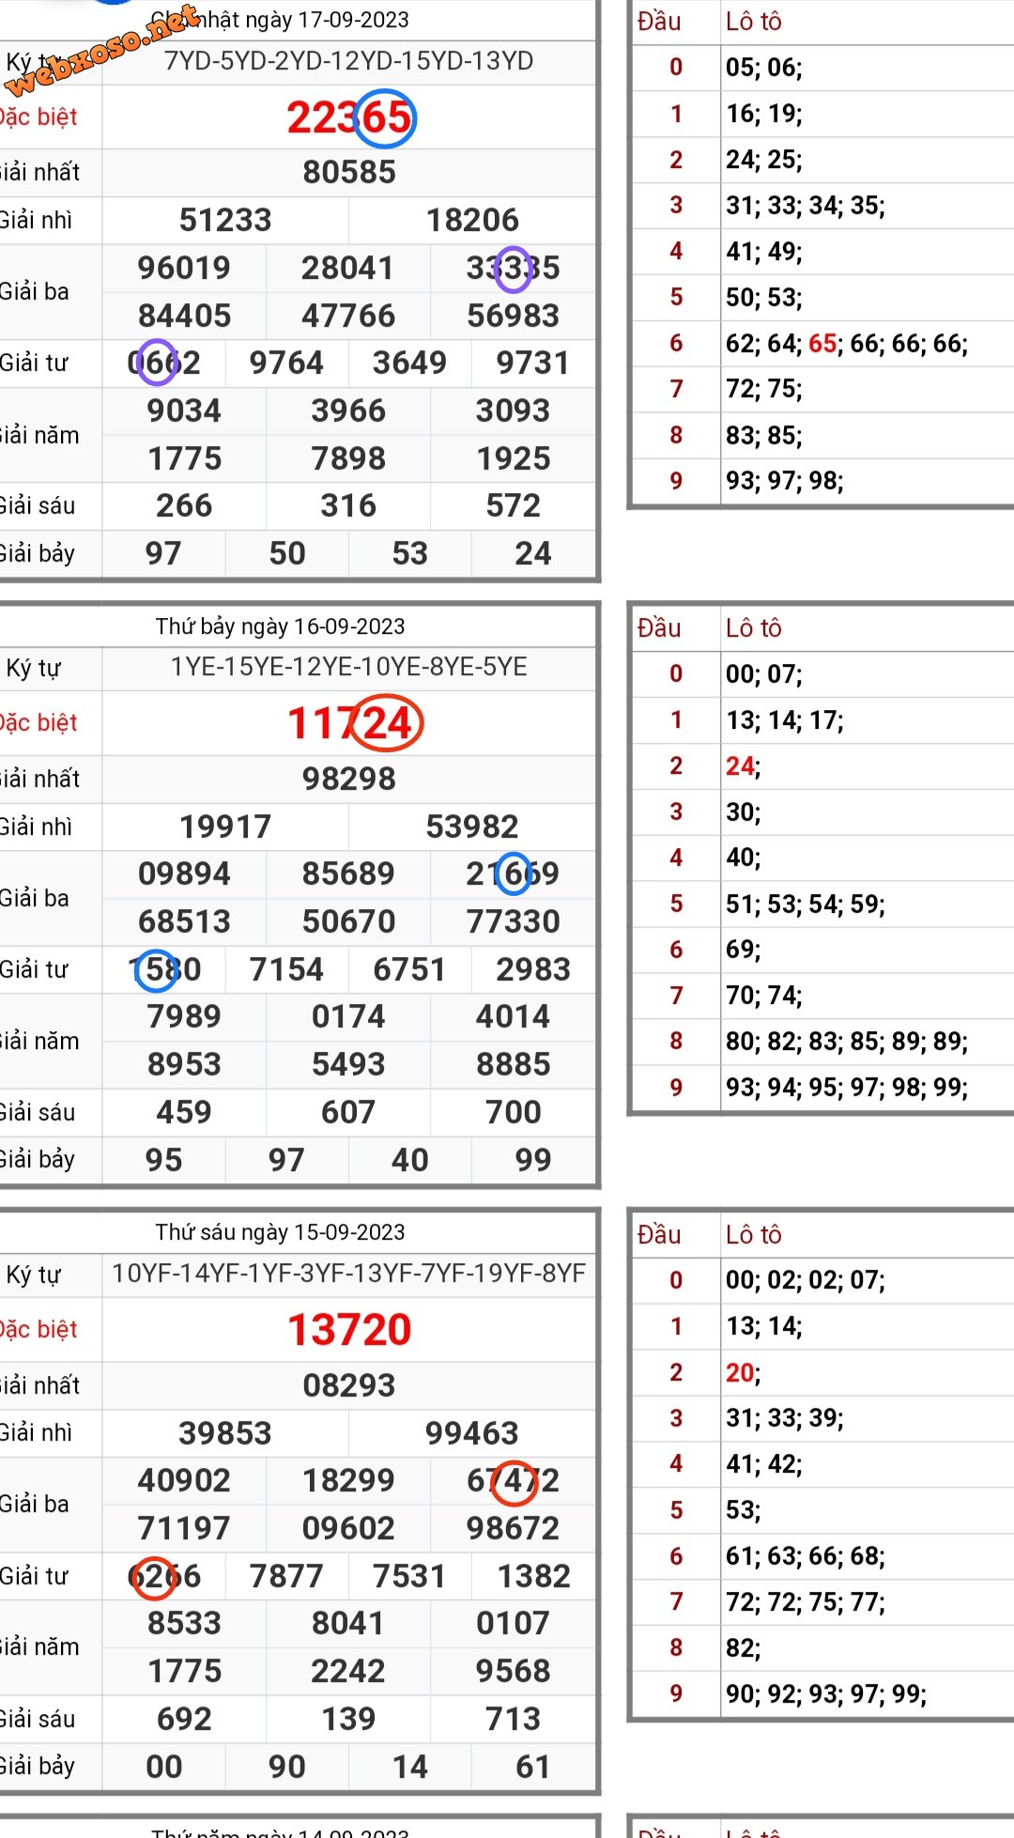Select second prize number 19917
This screenshot has width=1014, height=1838.
coord(225,827)
